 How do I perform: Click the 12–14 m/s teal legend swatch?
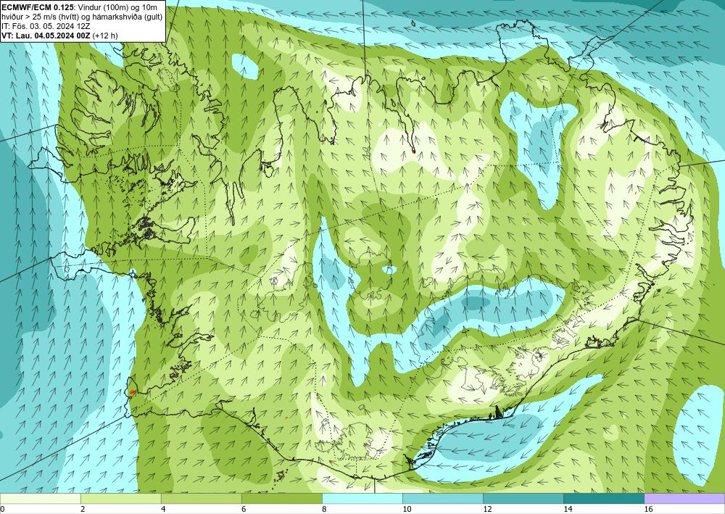click(523, 498)
